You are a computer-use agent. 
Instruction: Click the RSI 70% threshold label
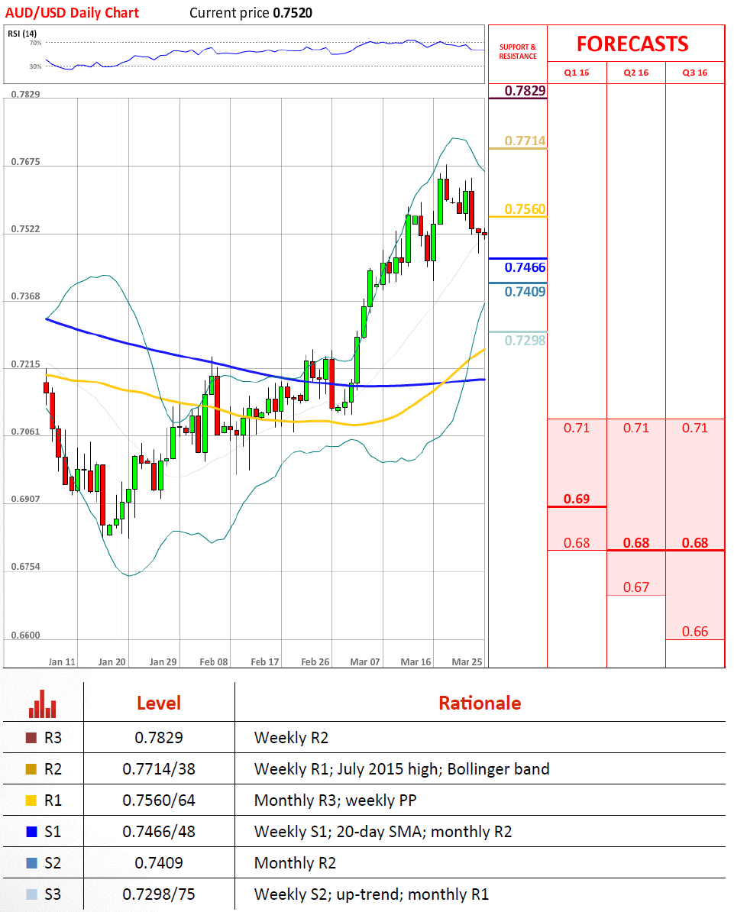click(35, 43)
